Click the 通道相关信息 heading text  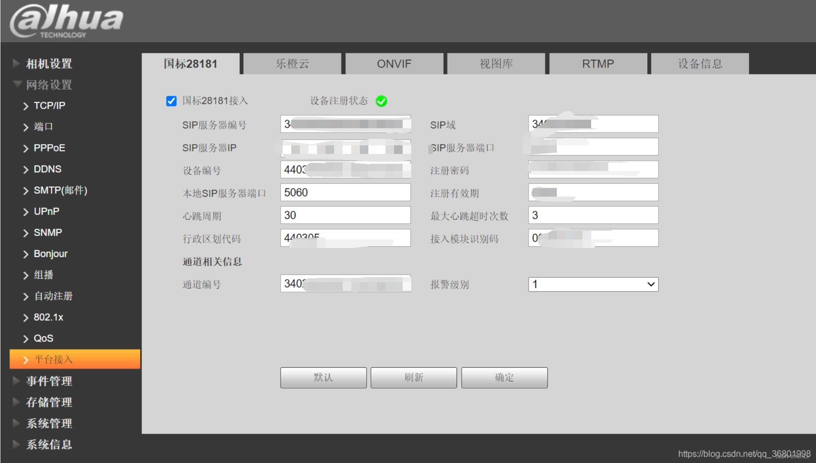click(212, 262)
